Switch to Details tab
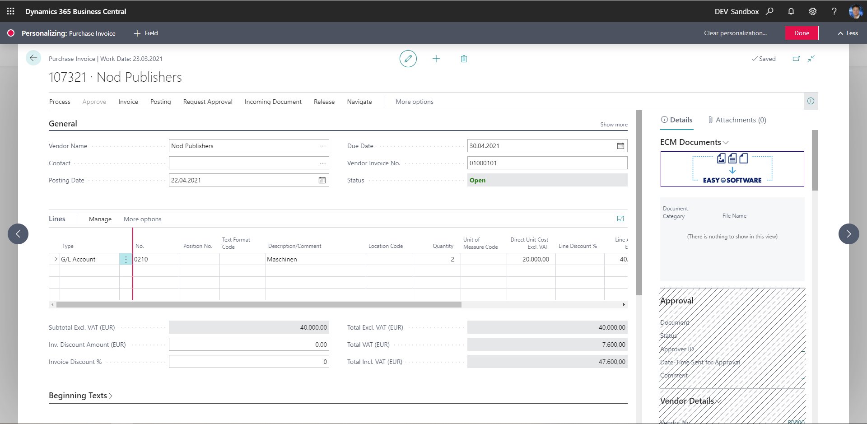Image resolution: width=867 pixels, height=424 pixels. point(676,120)
